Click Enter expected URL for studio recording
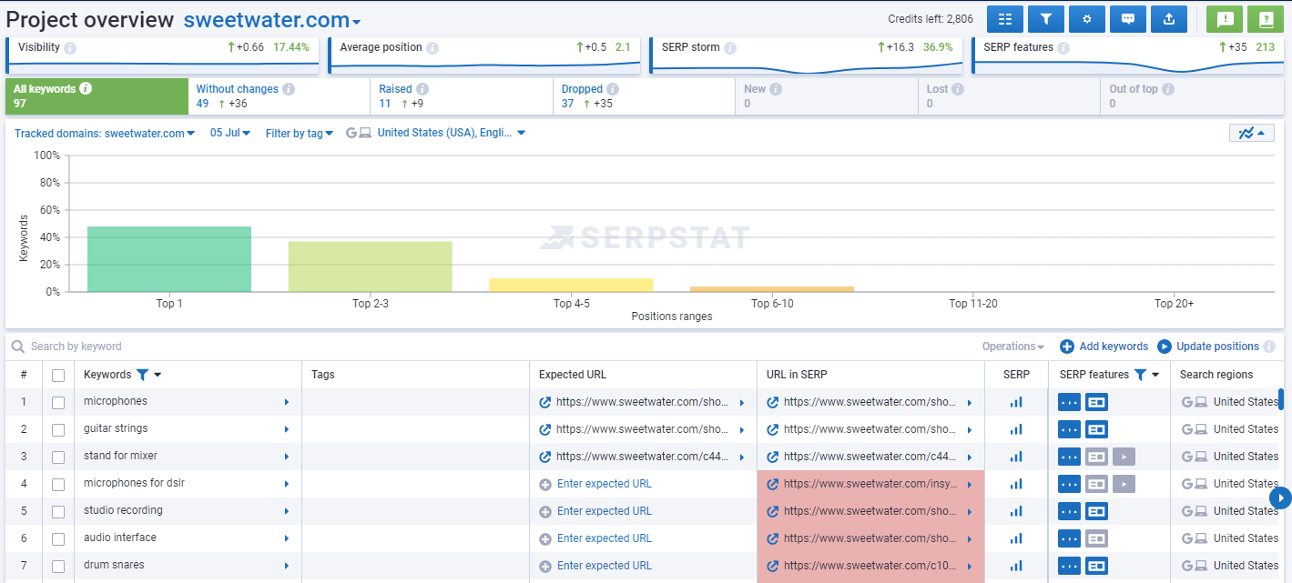 605,511
